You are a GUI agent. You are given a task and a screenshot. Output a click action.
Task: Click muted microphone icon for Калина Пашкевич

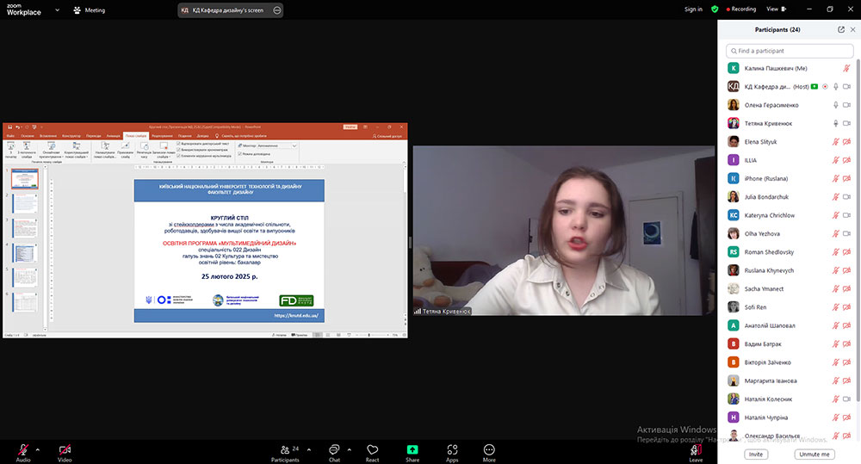(846, 69)
